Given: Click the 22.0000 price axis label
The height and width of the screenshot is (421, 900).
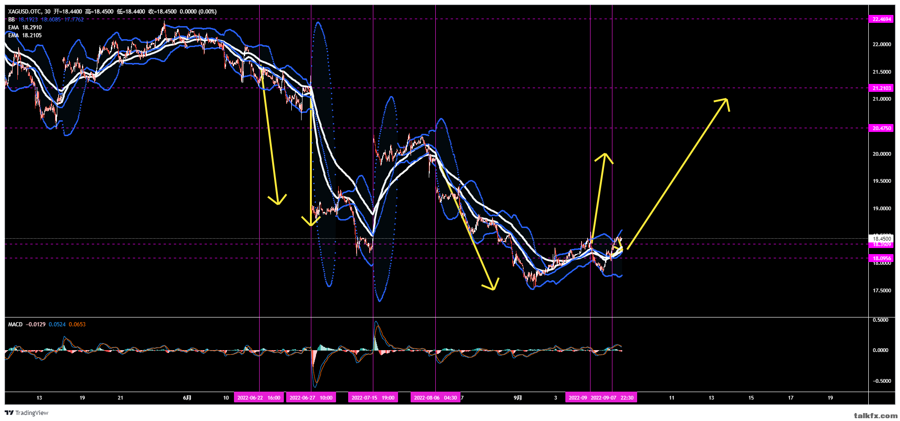Looking at the screenshot, I should (x=882, y=44).
